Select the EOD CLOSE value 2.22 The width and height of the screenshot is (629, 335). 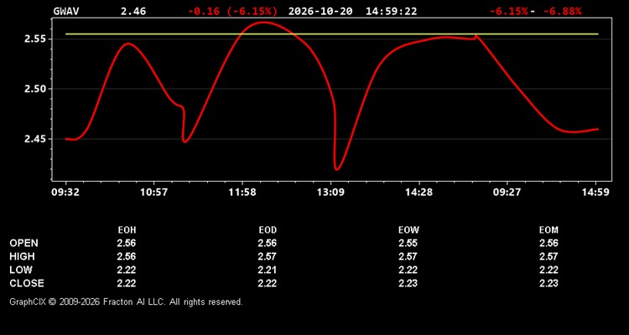point(268,283)
